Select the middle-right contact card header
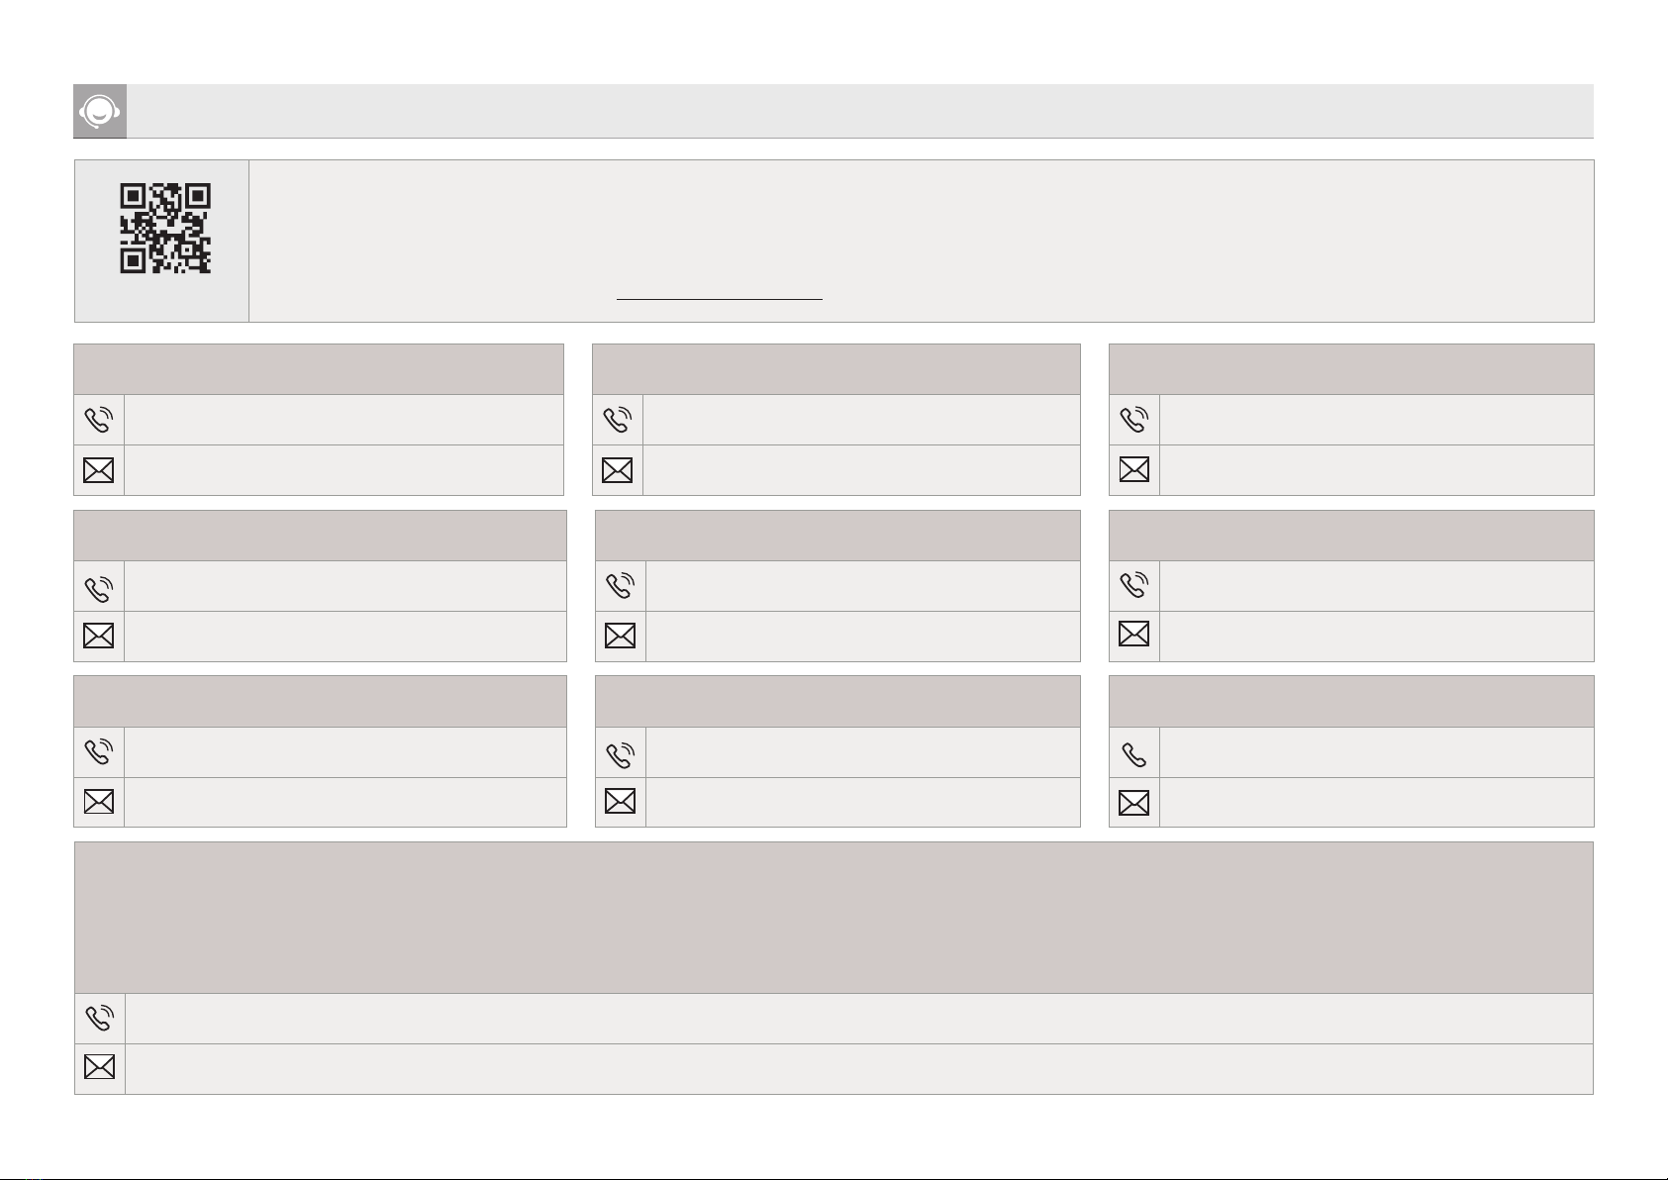Image resolution: width=1668 pixels, height=1180 pixels. coord(1351,536)
